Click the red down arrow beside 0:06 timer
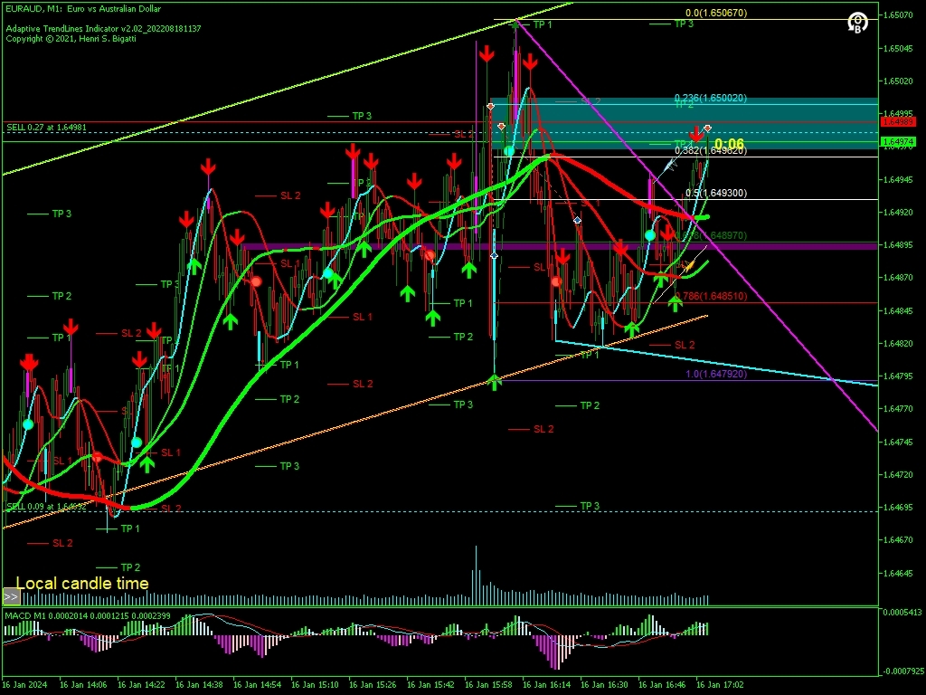 [697, 135]
